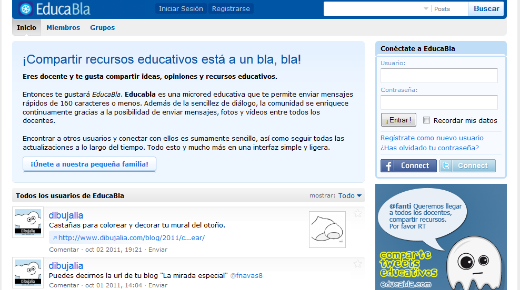Click ¡Únete a nuestra pequeña familia!
The width and height of the screenshot is (520, 290).
tap(89, 164)
